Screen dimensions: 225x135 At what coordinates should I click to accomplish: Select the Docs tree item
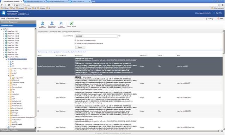tap(13, 90)
